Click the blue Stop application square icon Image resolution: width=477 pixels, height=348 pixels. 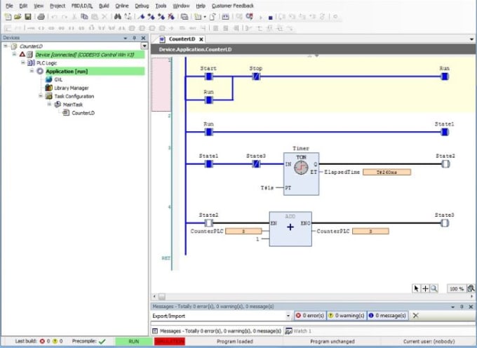click(x=270, y=18)
